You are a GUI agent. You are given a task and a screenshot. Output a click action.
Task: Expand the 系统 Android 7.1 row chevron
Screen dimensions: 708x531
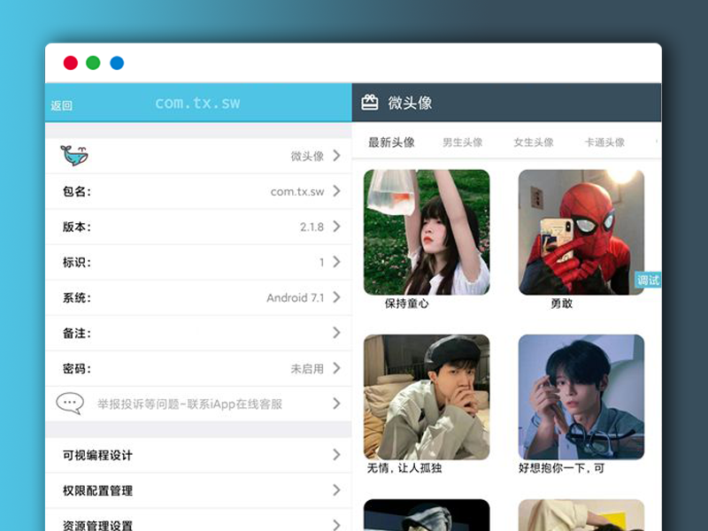pyautogui.click(x=335, y=297)
